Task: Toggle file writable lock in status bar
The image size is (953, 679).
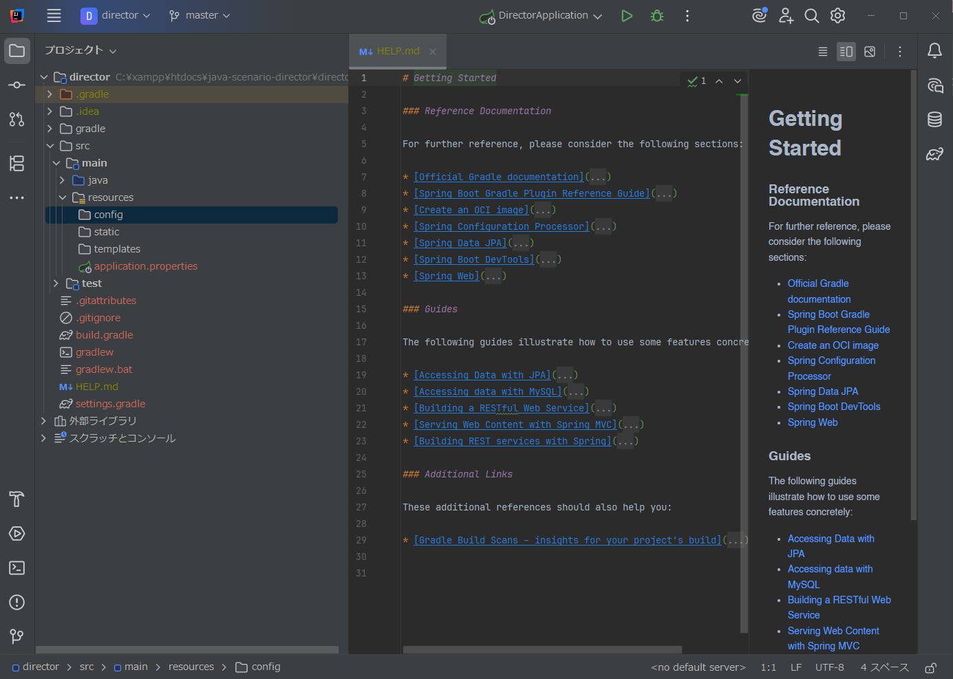Action: click(x=930, y=667)
